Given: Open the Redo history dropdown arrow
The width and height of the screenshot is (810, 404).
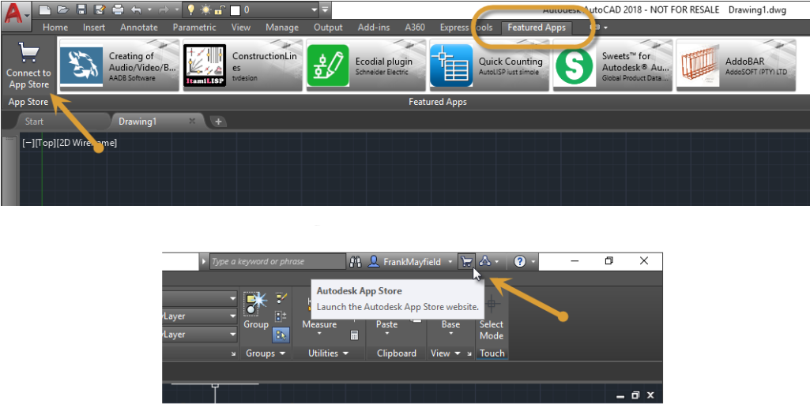Looking at the screenshot, I should (x=177, y=9).
